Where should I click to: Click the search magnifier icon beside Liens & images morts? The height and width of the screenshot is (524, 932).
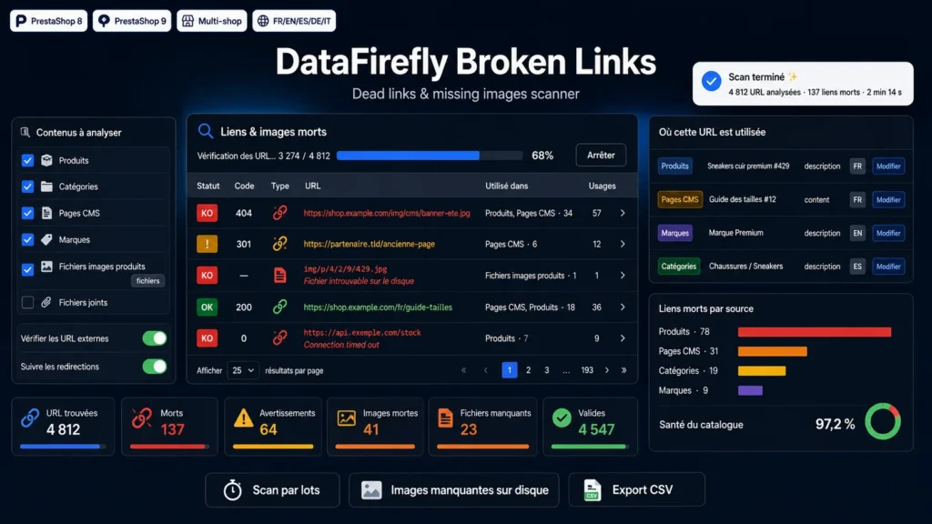click(206, 131)
